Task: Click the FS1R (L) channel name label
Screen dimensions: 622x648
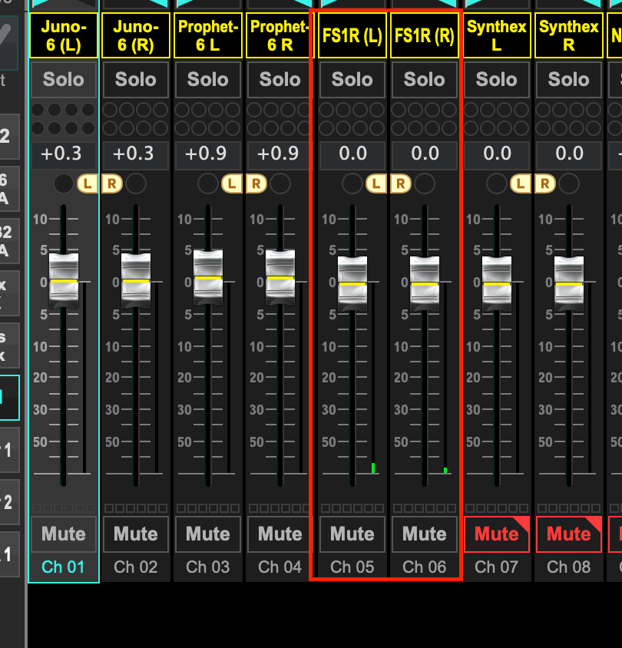Action: point(352,35)
